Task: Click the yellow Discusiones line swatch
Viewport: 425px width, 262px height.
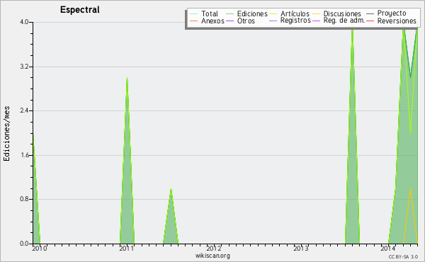Action: (x=316, y=14)
